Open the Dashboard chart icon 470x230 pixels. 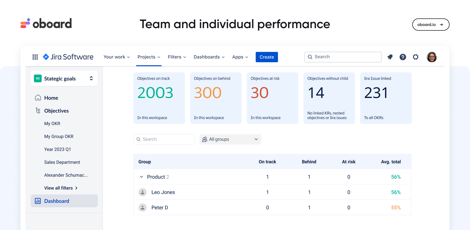coord(38,201)
